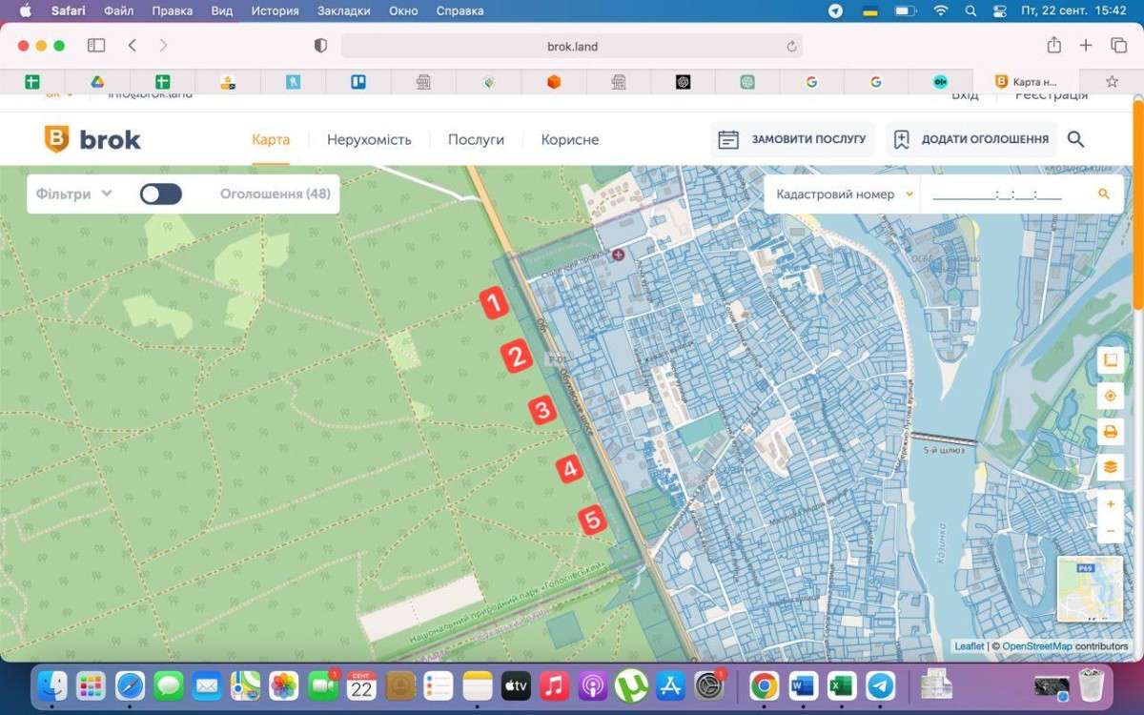The image size is (1144, 715).
Task: Type in the cadastral number input field
Action: tap(997, 194)
